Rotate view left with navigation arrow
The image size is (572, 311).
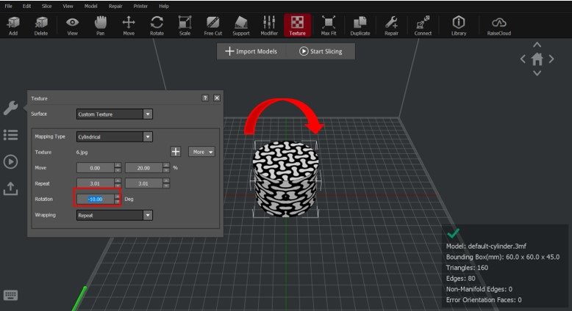pos(523,59)
